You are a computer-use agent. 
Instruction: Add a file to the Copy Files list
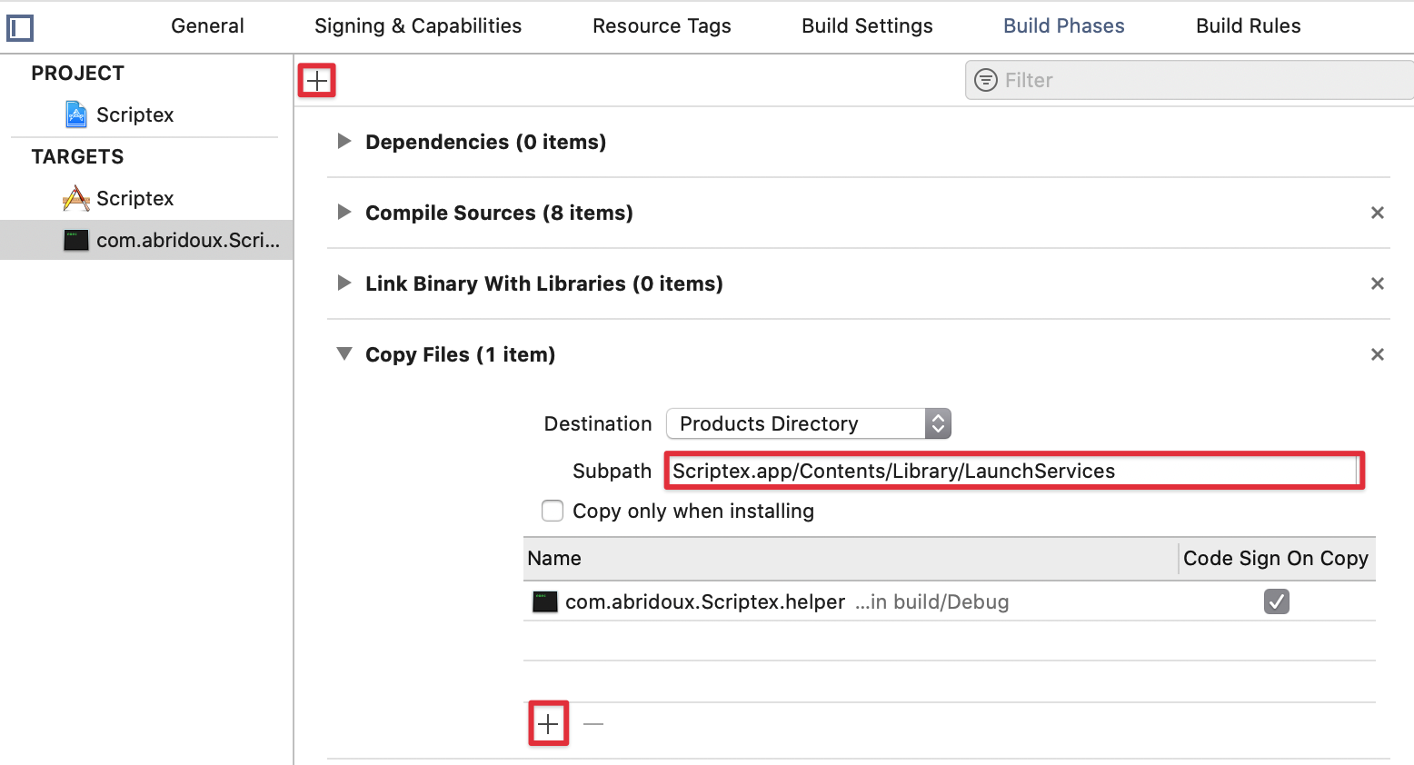point(548,724)
